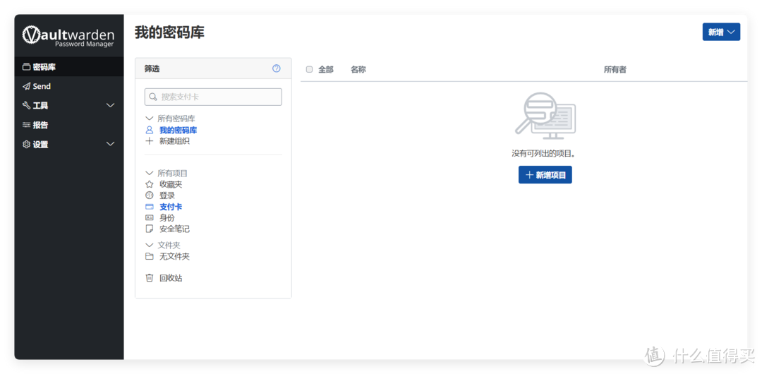Click the trash icon for 回收站
Screen dimensions: 762x374
click(149, 278)
